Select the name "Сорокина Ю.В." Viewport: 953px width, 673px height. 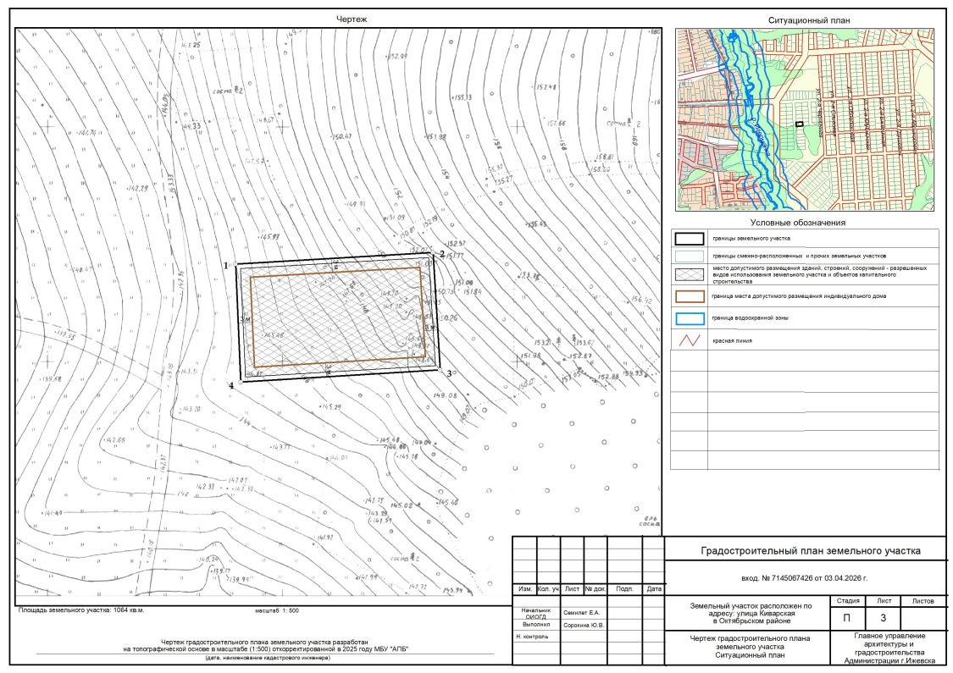[x=584, y=625]
